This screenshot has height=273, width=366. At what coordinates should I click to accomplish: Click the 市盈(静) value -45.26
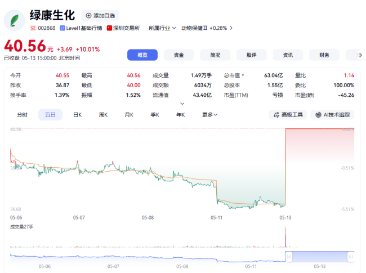point(346,95)
